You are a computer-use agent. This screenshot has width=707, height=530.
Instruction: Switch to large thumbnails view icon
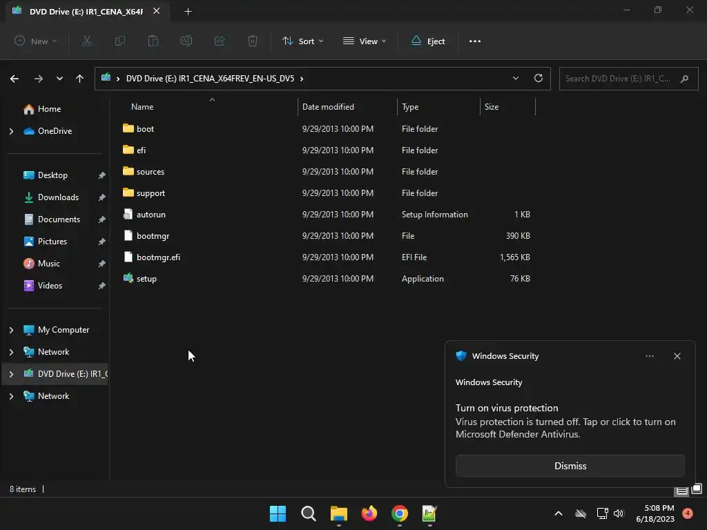697,489
